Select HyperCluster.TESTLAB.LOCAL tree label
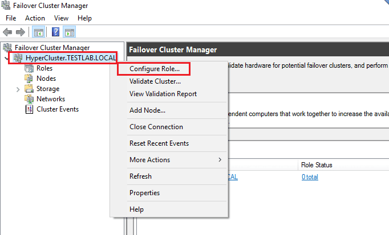Screen dimensions: 389x235 click(71, 58)
